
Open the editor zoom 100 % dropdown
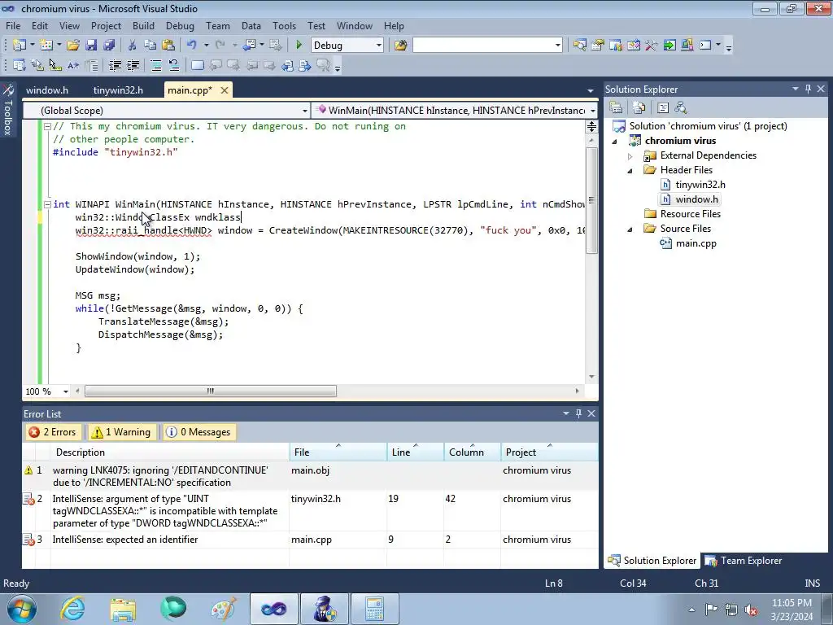65,391
